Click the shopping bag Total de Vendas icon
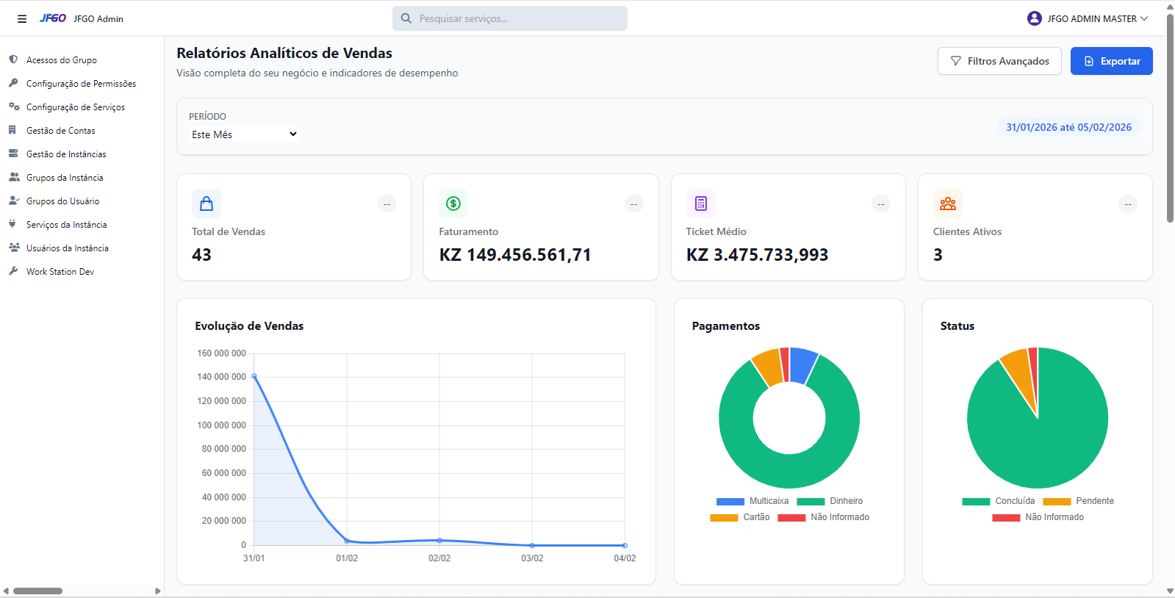Image resolution: width=1175 pixels, height=598 pixels. click(x=206, y=203)
